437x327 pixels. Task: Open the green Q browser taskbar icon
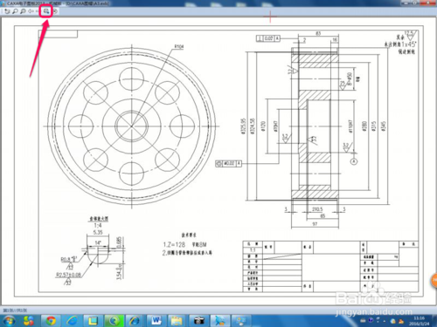(x=114, y=321)
